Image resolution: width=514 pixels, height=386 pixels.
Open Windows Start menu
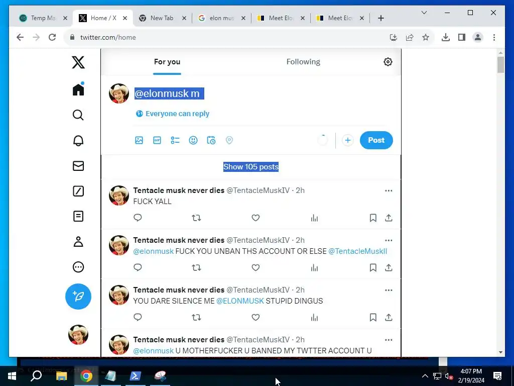coord(12,376)
